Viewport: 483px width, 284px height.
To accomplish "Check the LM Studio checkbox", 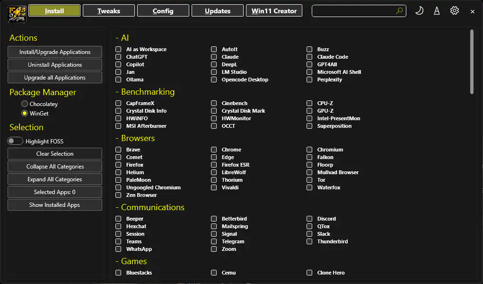I will coord(214,72).
